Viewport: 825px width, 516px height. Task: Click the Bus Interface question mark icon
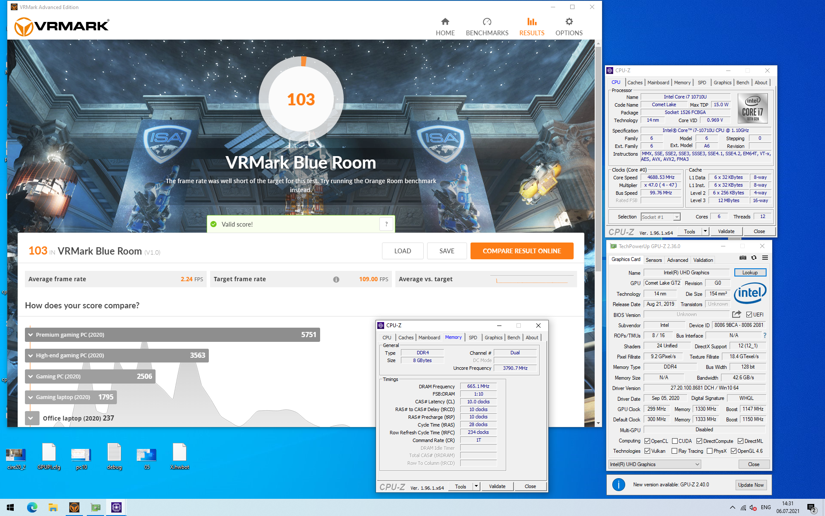click(764, 335)
